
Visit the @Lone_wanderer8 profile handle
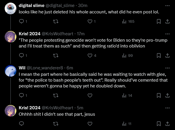(x=45, y=68)
